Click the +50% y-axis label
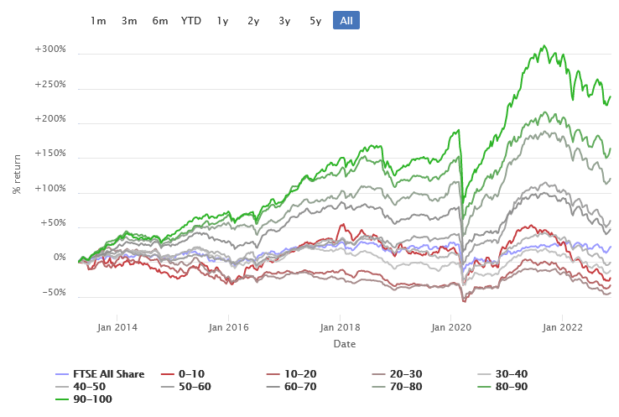 (53, 223)
